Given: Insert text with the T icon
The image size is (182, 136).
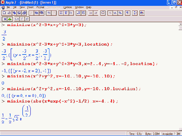Looking at the screenshot, I should 66,13.
